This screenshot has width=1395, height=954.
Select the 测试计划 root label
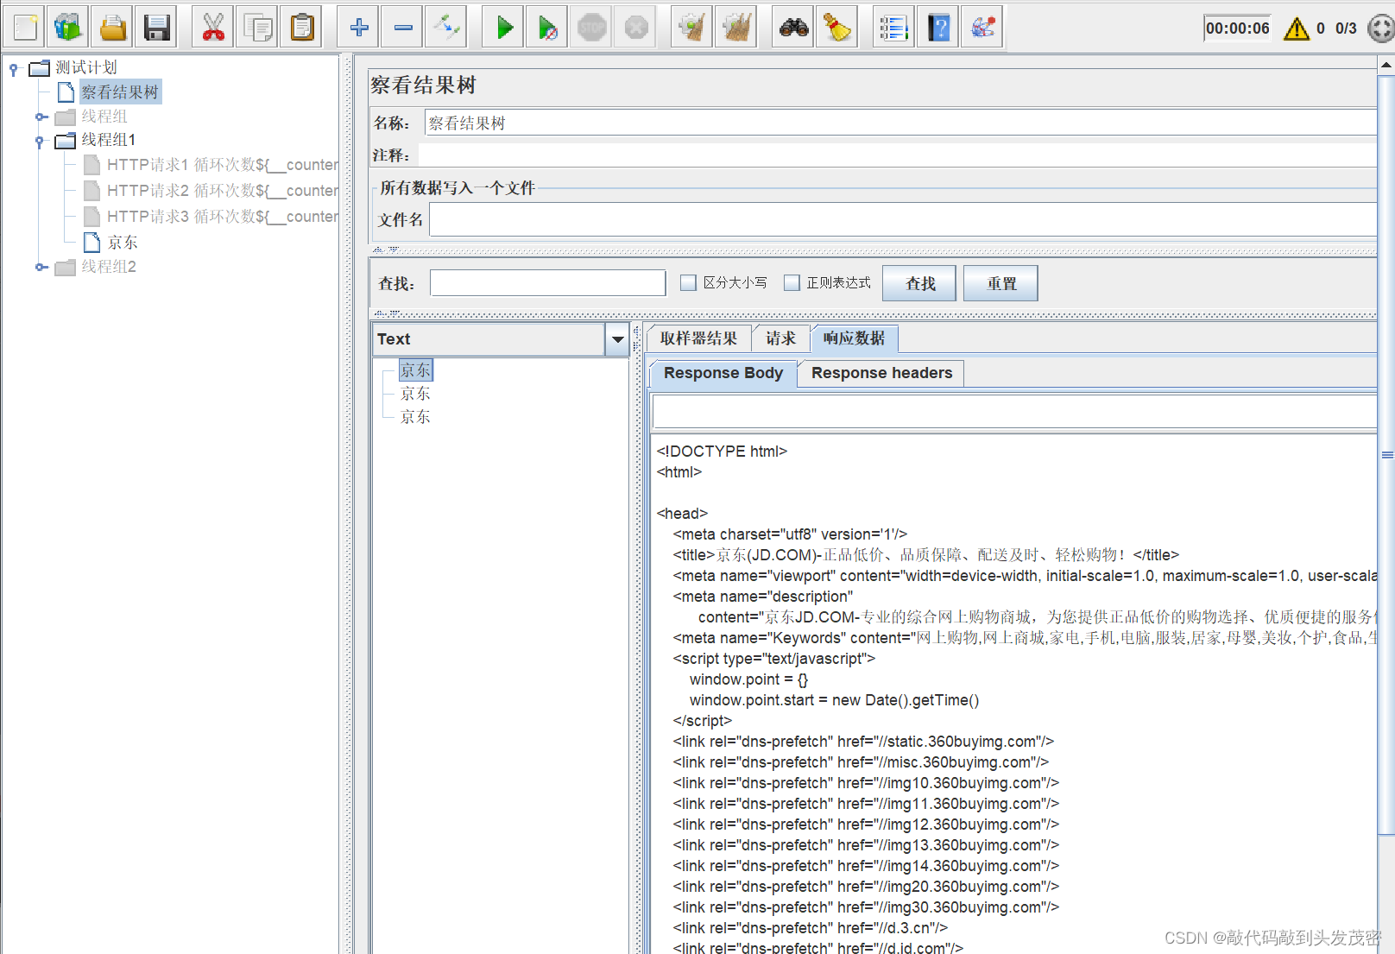click(x=86, y=67)
